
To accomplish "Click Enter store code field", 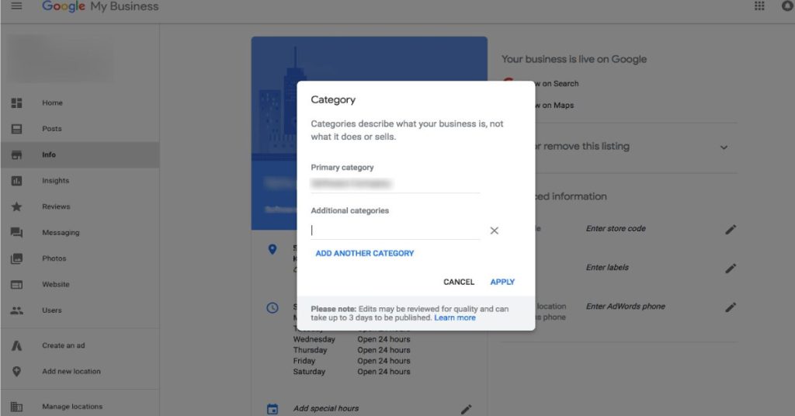I will tap(616, 229).
